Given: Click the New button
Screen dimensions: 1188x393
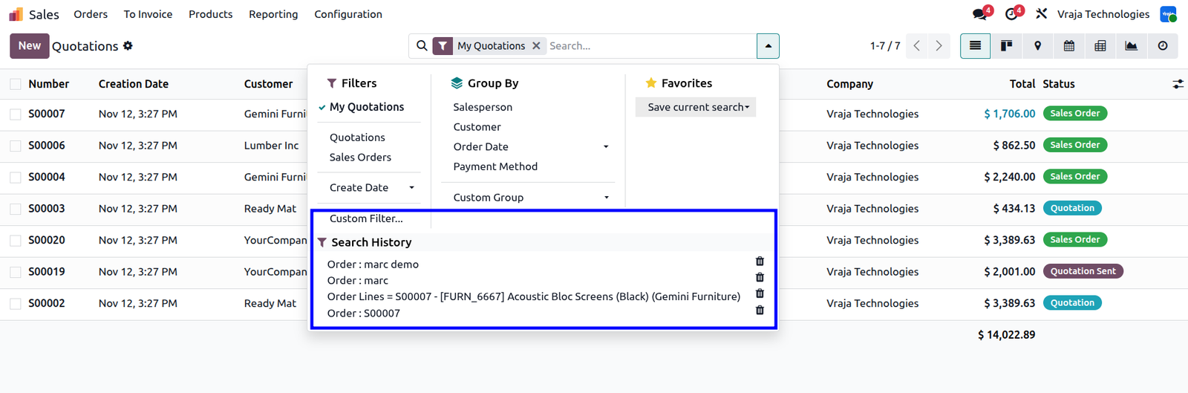Looking at the screenshot, I should point(30,46).
